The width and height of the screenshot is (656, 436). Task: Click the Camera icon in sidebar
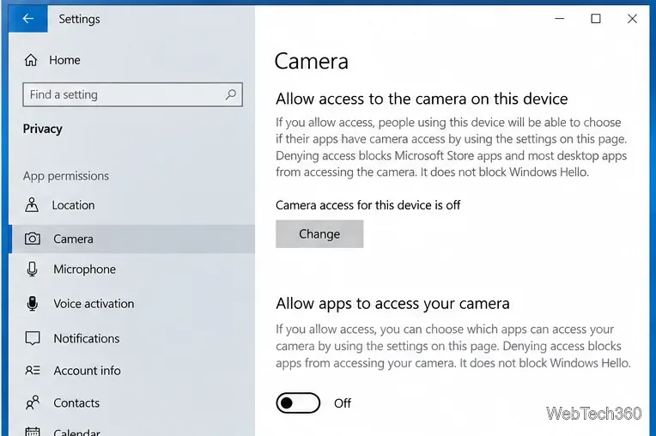(33, 239)
